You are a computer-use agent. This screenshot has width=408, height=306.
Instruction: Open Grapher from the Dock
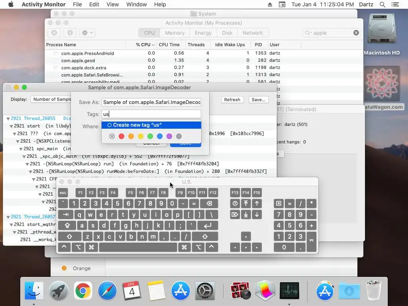(x=265, y=290)
